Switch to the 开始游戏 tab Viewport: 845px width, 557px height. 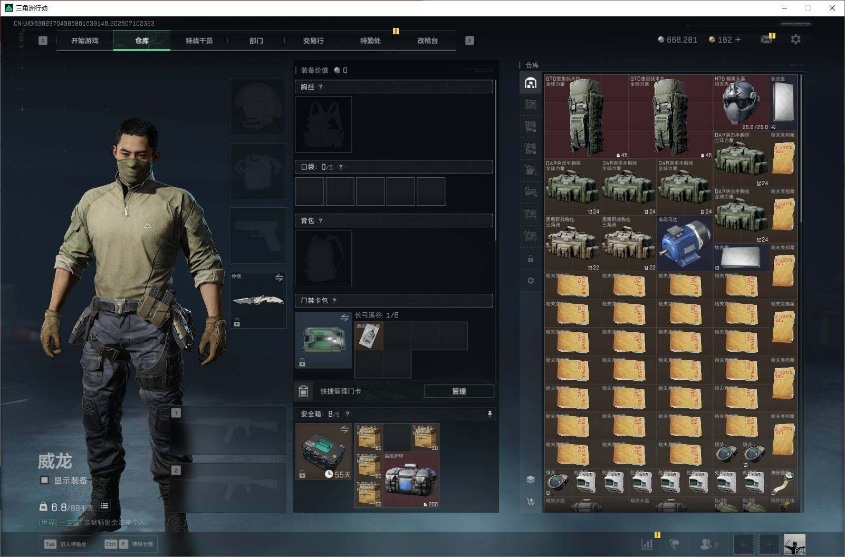pos(85,41)
